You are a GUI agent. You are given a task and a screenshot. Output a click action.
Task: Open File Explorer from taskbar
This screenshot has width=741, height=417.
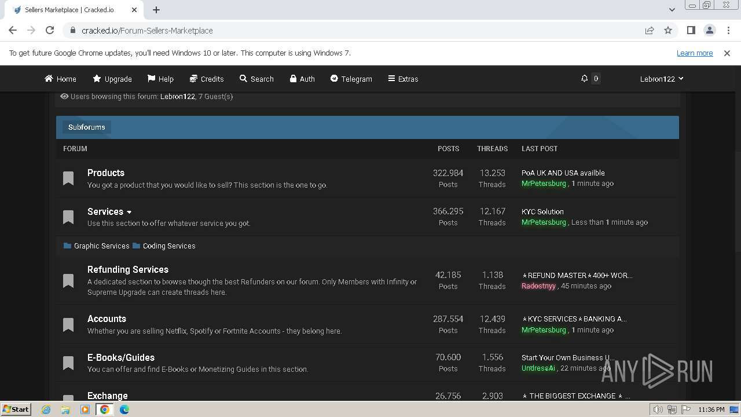click(x=65, y=409)
